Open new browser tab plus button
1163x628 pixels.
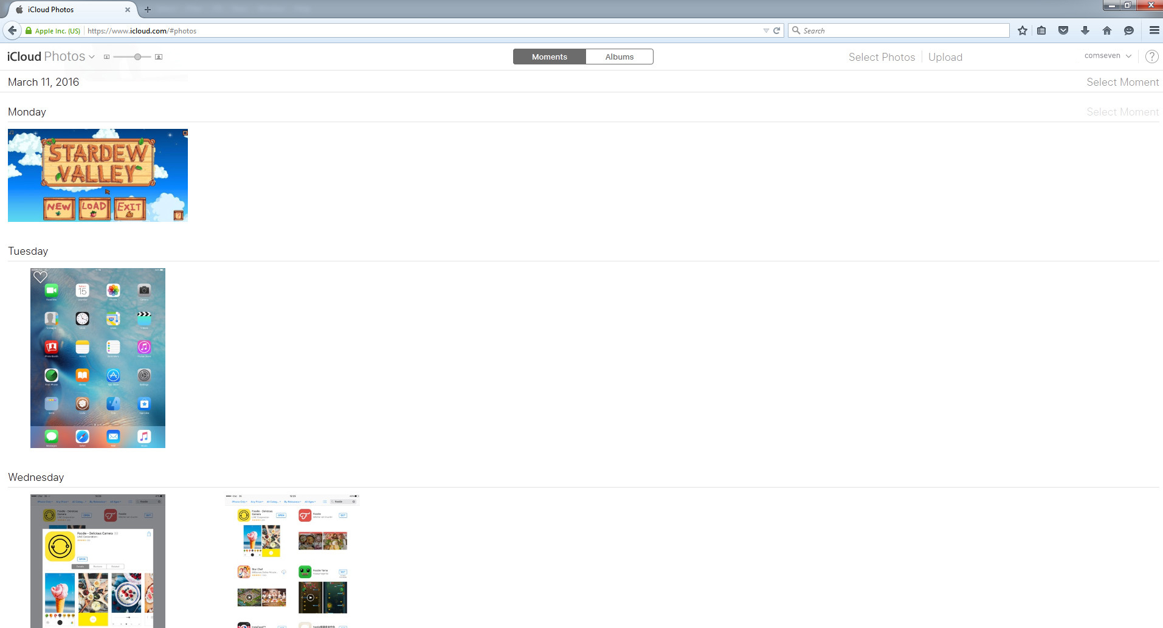pyautogui.click(x=148, y=9)
